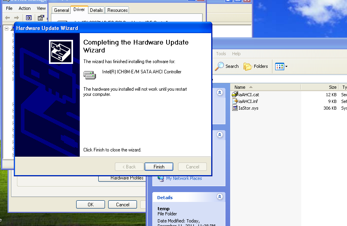Click the Hardware Update Wizard title bar
The width and height of the screenshot is (347, 226).
pyautogui.click(x=113, y=28)
